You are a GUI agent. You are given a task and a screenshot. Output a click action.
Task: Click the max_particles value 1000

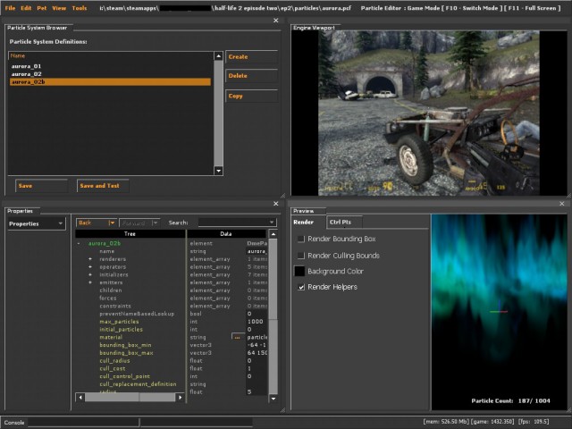coord(255,322)
